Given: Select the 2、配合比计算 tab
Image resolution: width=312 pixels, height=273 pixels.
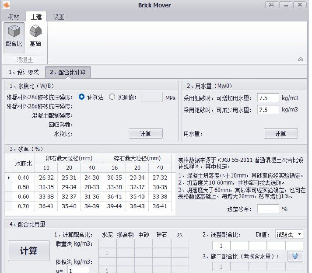Looking at the screenshot, I should (x=68, y=72).
